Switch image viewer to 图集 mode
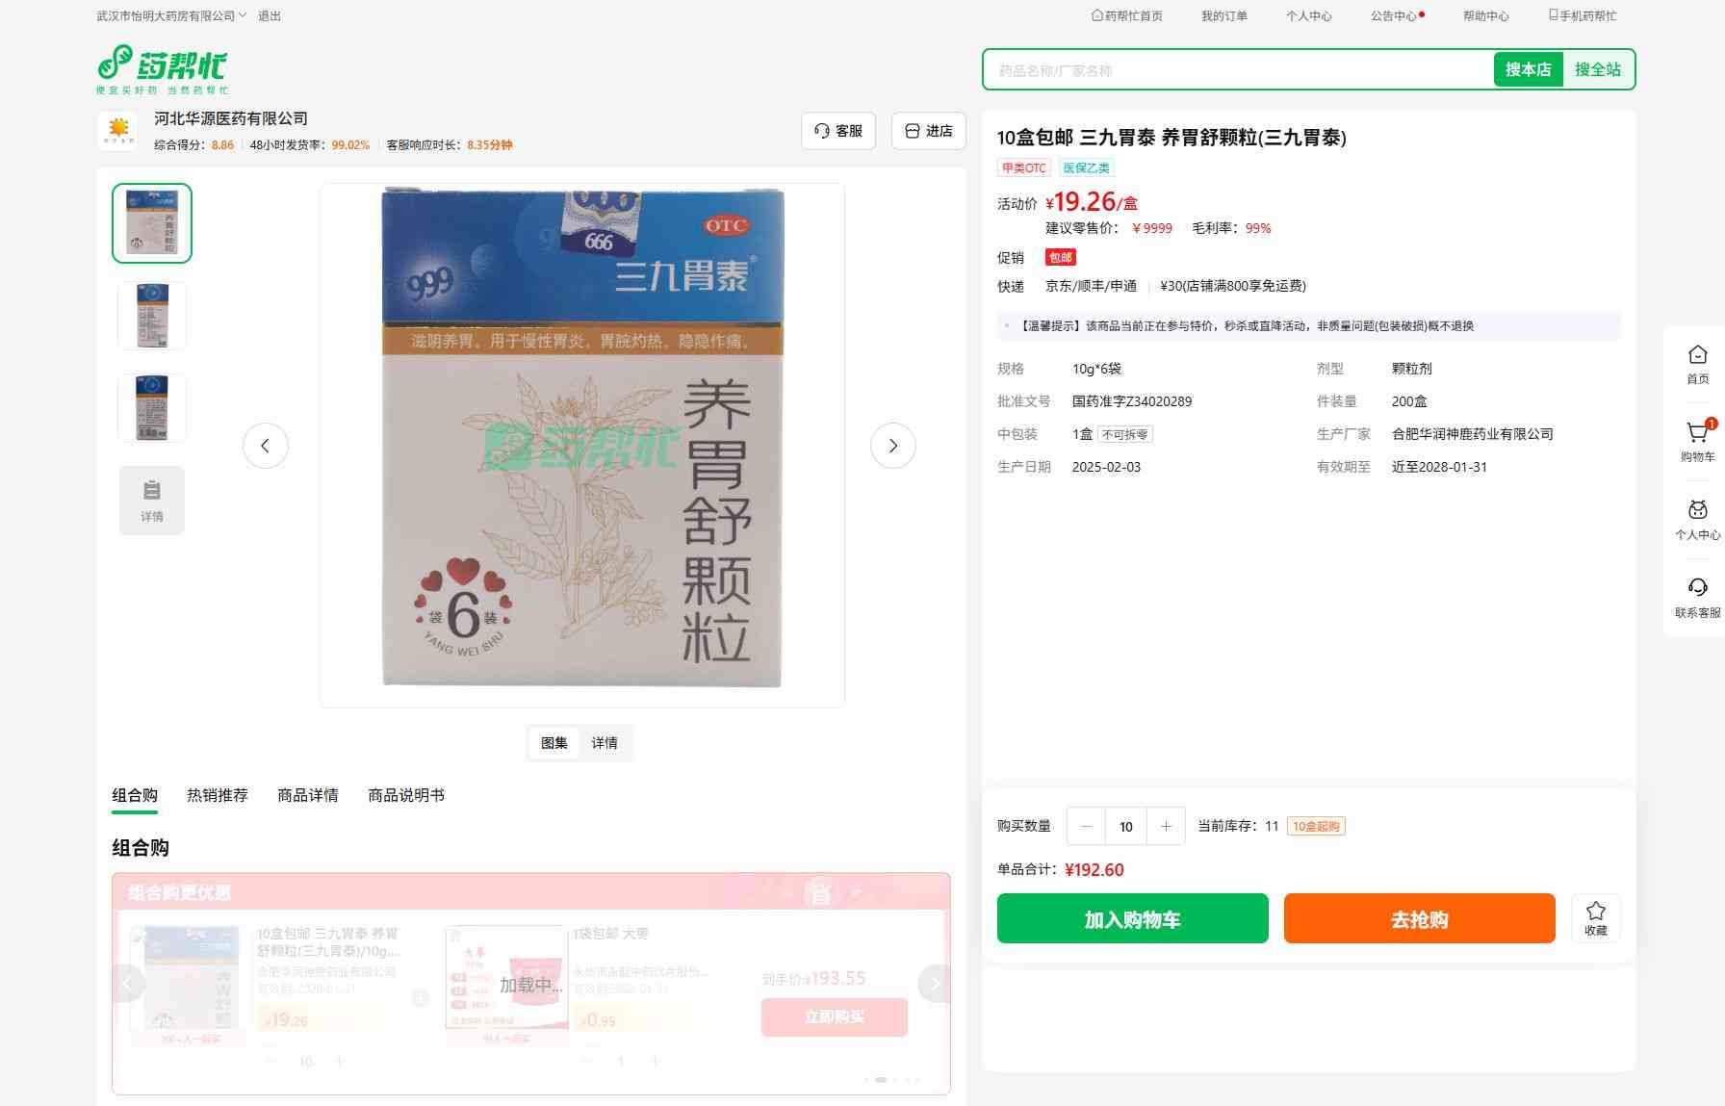The width and height of the screenshot is (1725, 1106). (x=554, y=743)
